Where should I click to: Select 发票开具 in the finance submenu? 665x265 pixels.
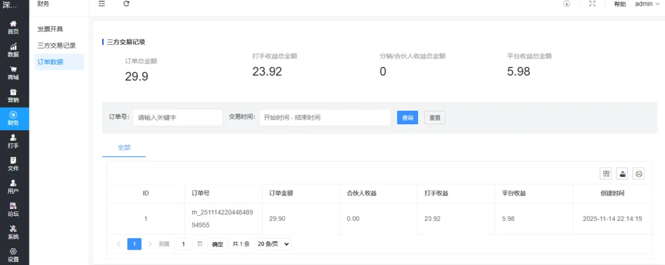pos(50,29)
